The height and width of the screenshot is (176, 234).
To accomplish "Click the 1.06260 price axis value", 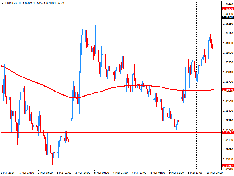I will (x=228, y=24).
